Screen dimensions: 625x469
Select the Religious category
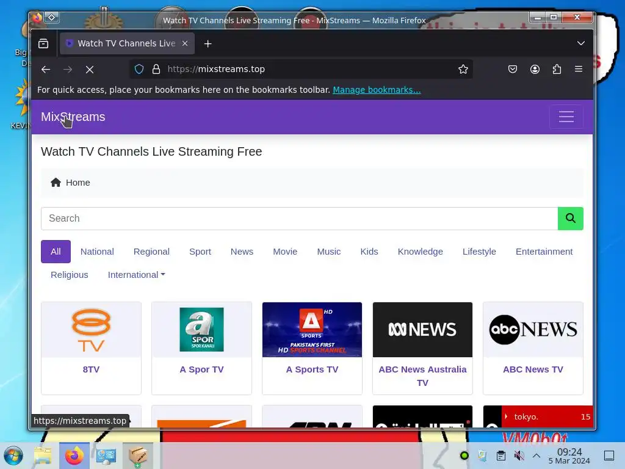pyautogui.click(x=70, y=275)
